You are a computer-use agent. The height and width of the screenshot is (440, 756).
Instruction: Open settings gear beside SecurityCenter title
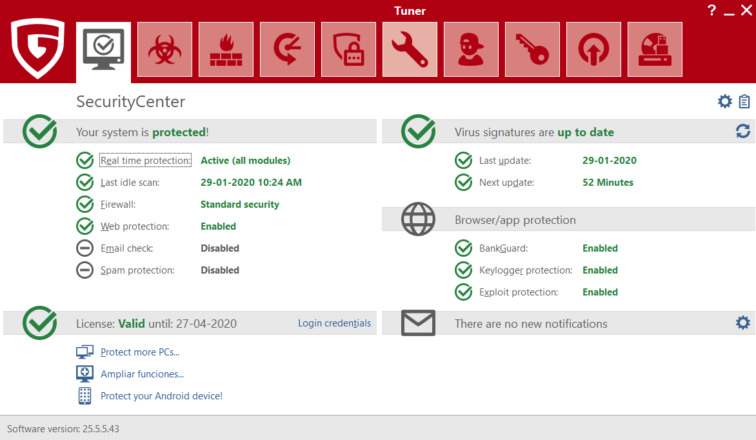[x=724, y=101]
